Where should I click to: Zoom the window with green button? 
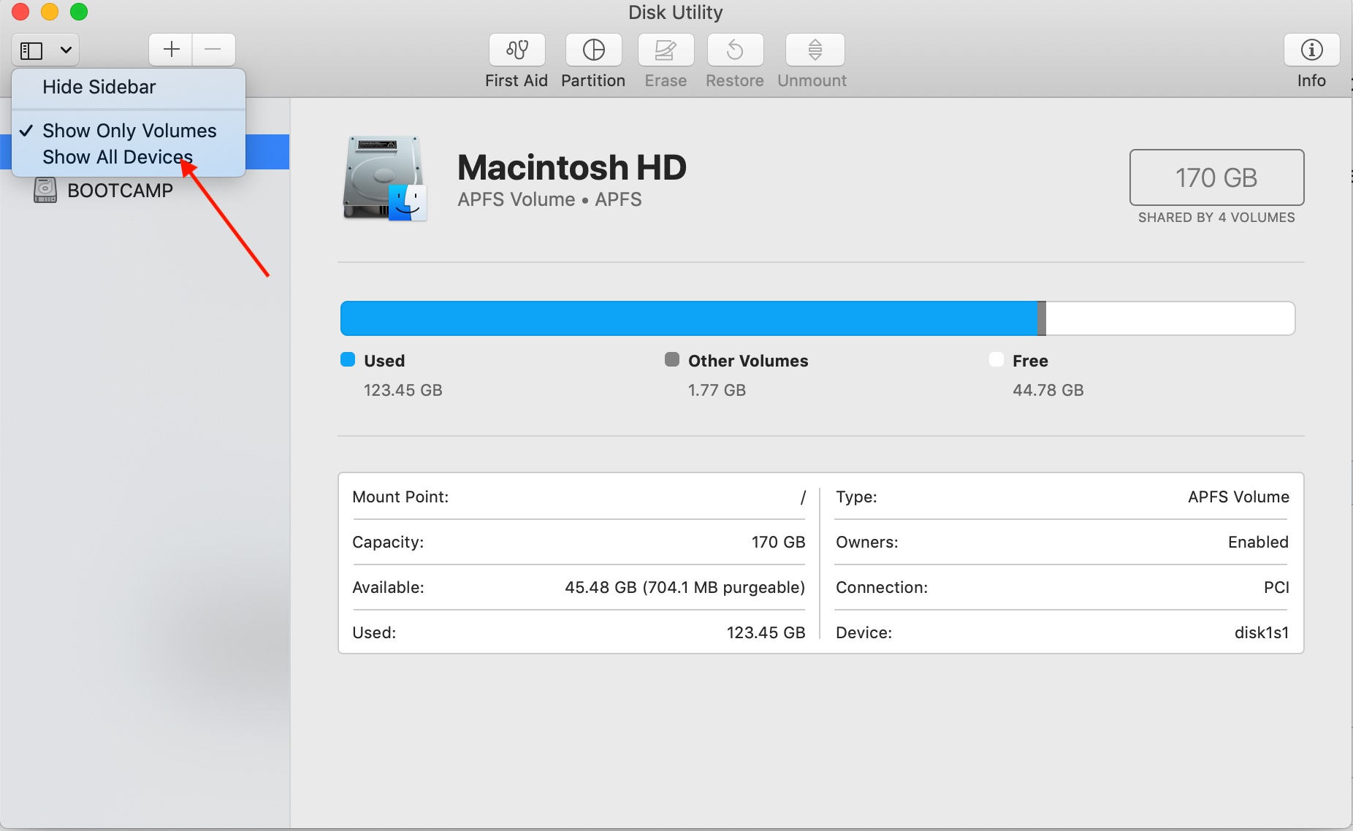tap(79, 12)
